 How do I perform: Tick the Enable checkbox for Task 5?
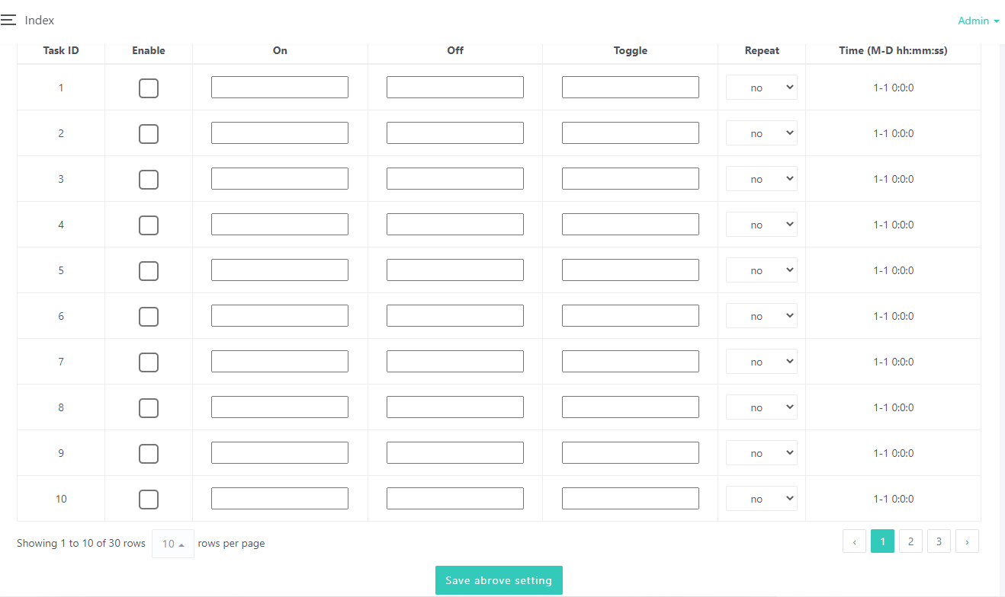pyautogui.click(x=149, y=271)
